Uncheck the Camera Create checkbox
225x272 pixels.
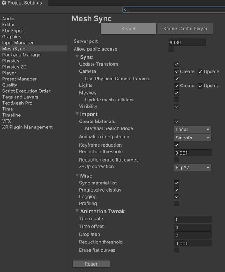click(177, 71)
